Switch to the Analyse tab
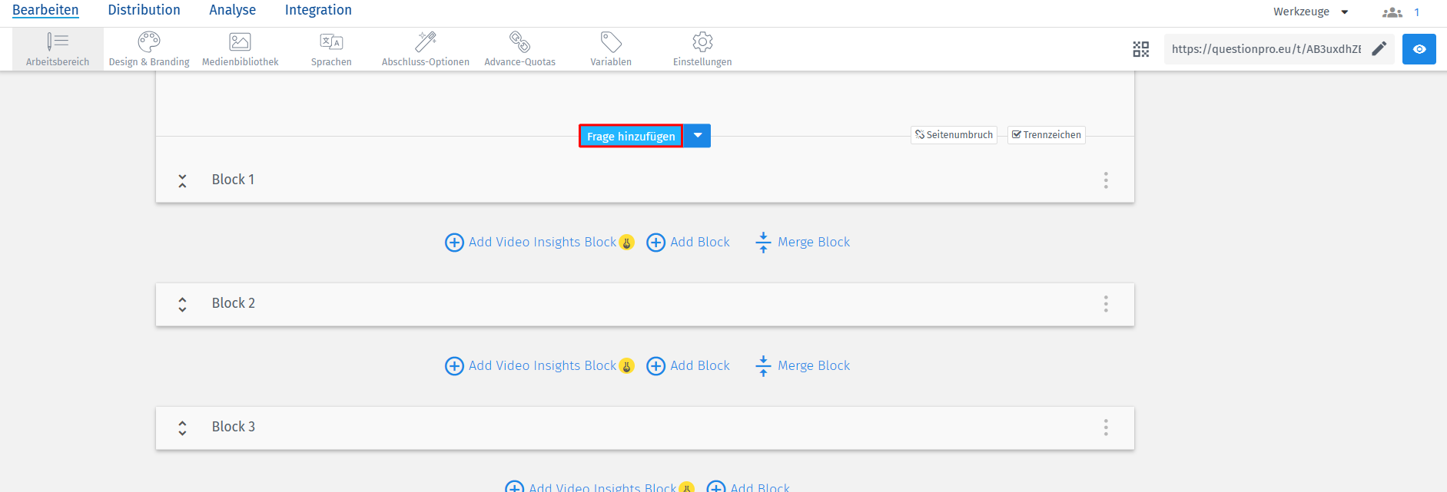 [x=232, y=10]
